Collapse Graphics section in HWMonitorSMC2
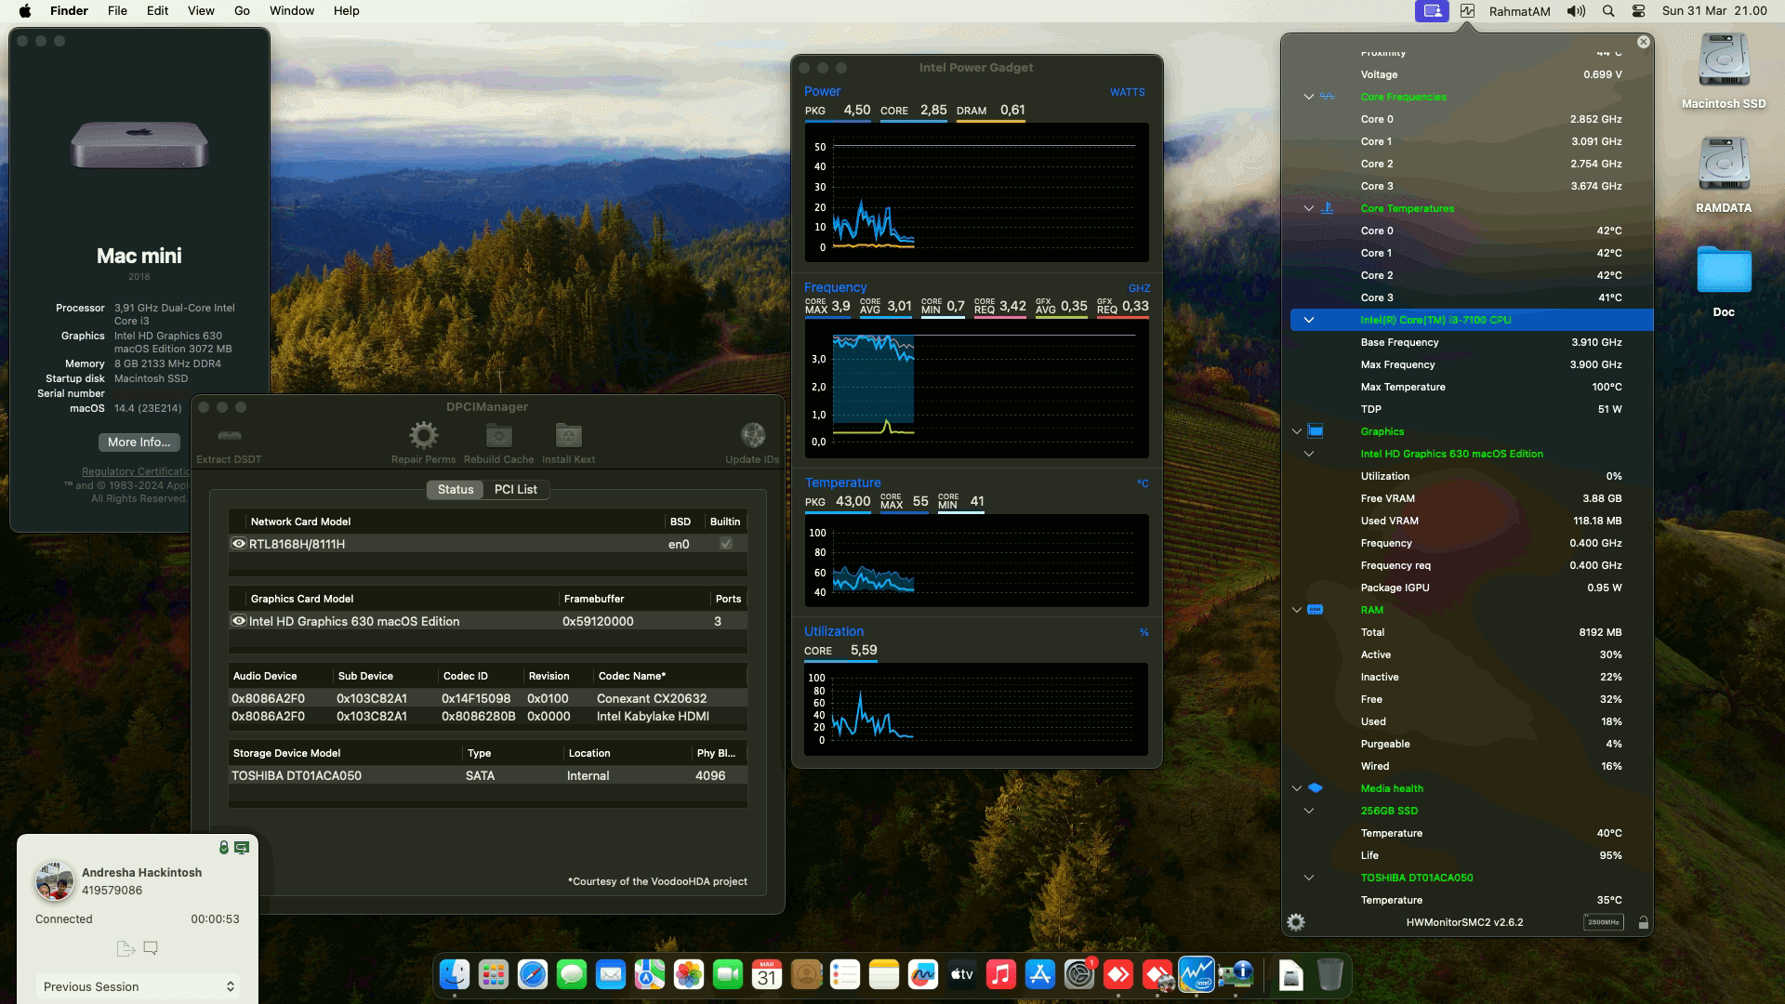The width and height of the screenshot is (1785, 1004). point(1297,431)
